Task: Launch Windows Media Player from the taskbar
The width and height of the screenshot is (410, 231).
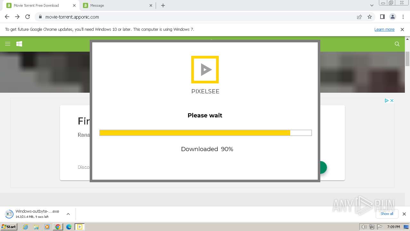Action: (x=47, y=227)
